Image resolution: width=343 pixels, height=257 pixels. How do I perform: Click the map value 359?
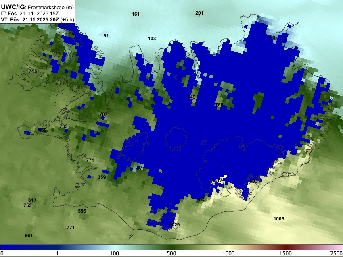[102, 177]
